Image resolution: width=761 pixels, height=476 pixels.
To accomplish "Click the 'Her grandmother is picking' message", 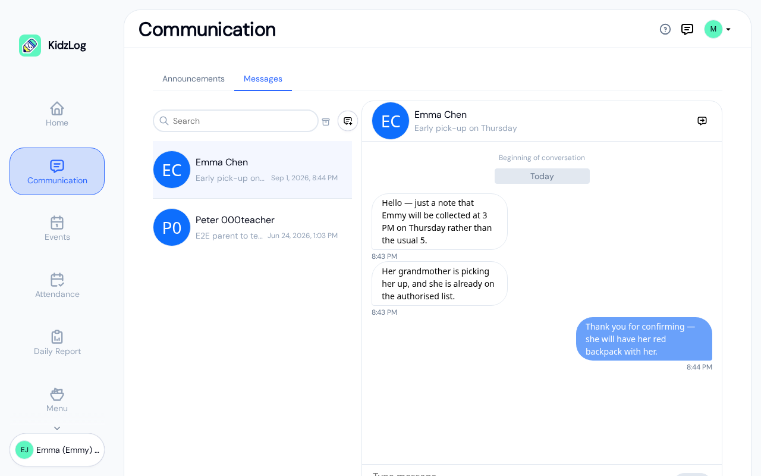I will [x=439, y=284].
